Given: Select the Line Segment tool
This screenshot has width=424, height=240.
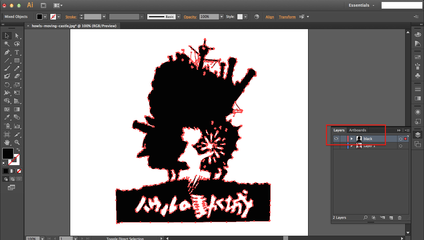Looking at the screenshot, I should [7, 61].
